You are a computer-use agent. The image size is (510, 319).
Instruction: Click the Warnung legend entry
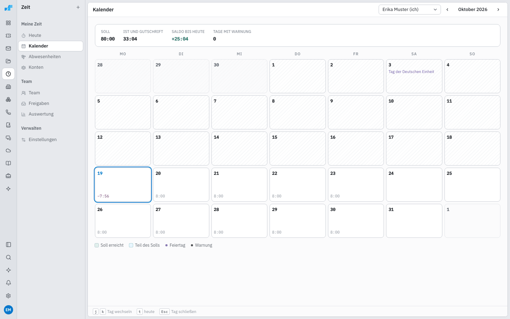(202, 245)
